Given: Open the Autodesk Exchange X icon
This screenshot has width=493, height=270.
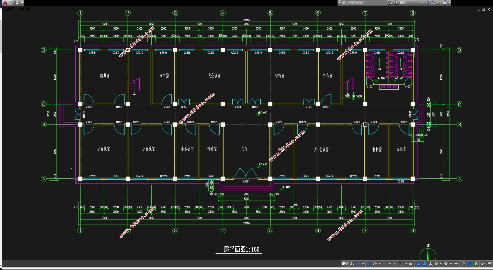Looking at the screenshot, I should click(427, 3).
